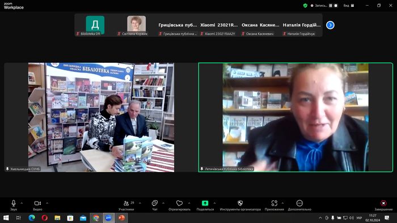Expand the arrow next to Участники
Screen dimensions: 397x223
point(140,203)
